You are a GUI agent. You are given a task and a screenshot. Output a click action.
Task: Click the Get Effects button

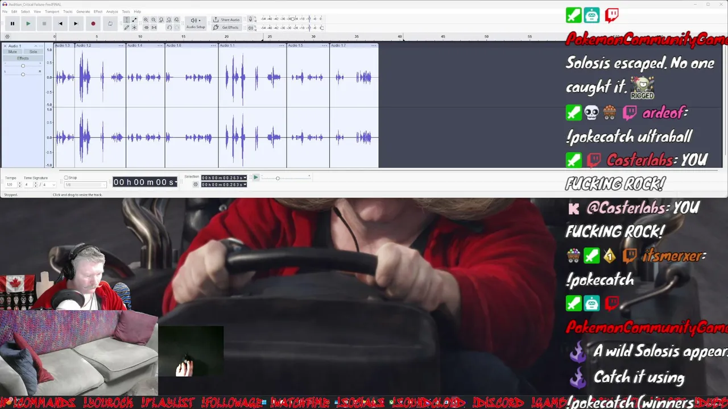click(226, 27)
